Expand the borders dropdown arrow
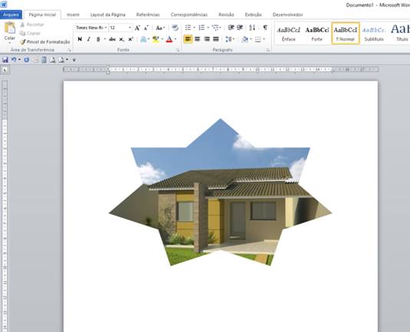This screenshot has width=410, height=332. pyautogui.click(x=264, y=39)
